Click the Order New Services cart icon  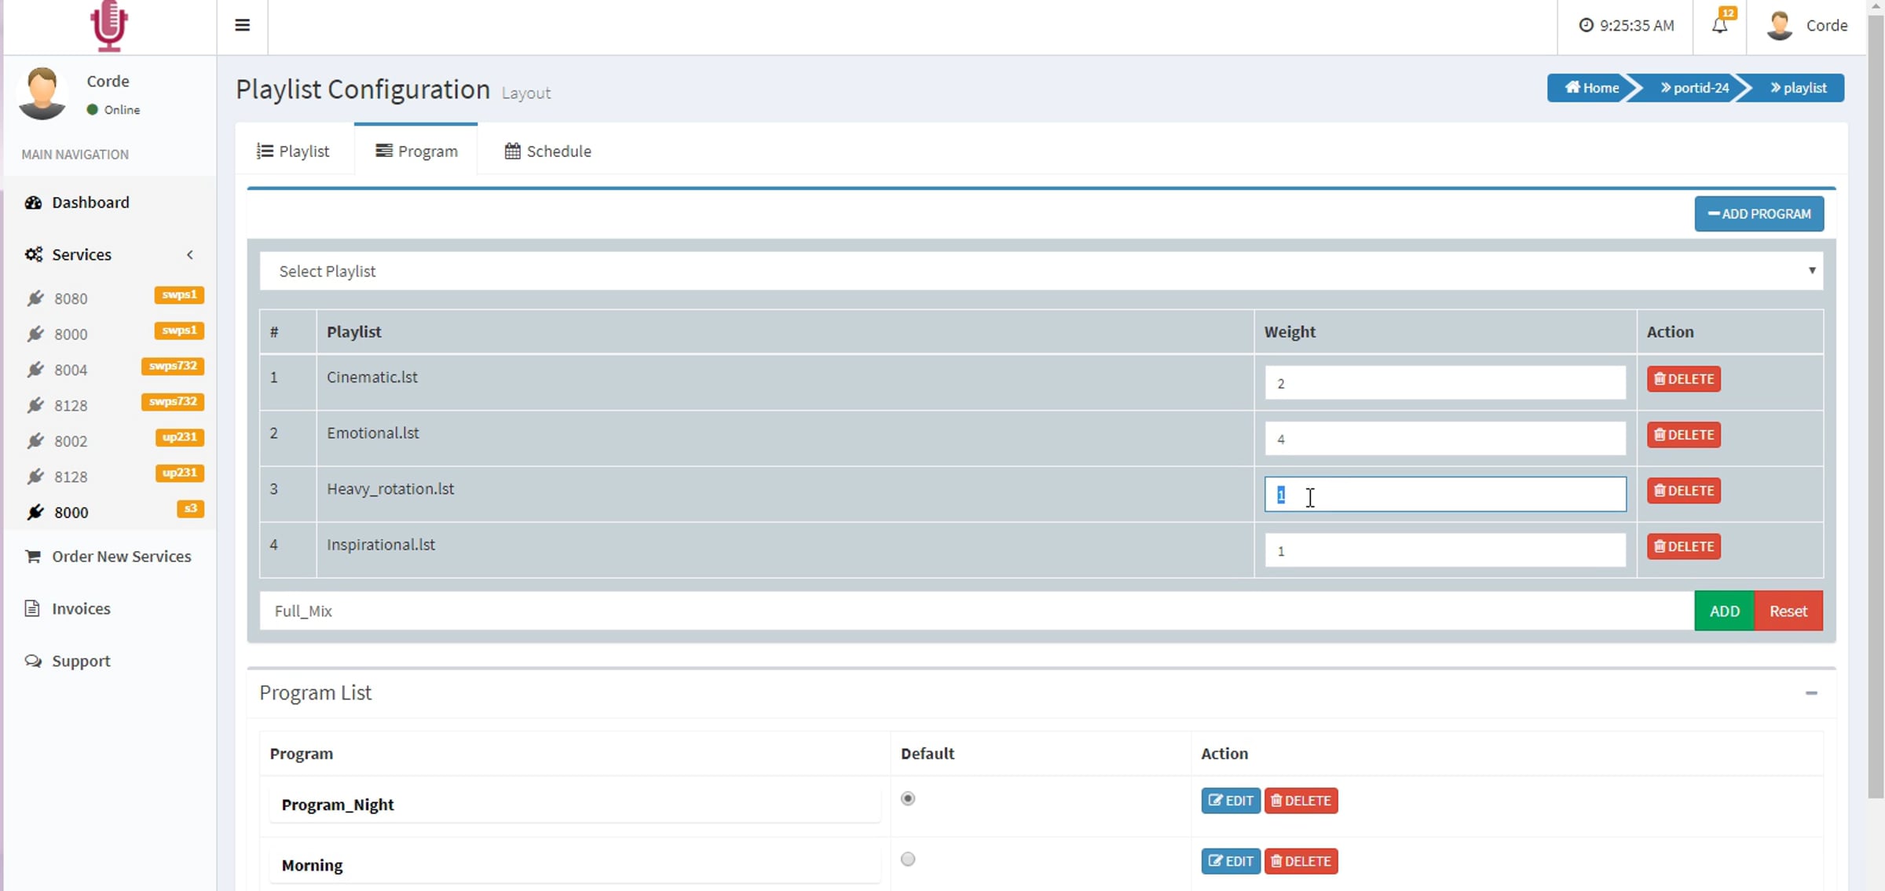click(x=33, y=556)
